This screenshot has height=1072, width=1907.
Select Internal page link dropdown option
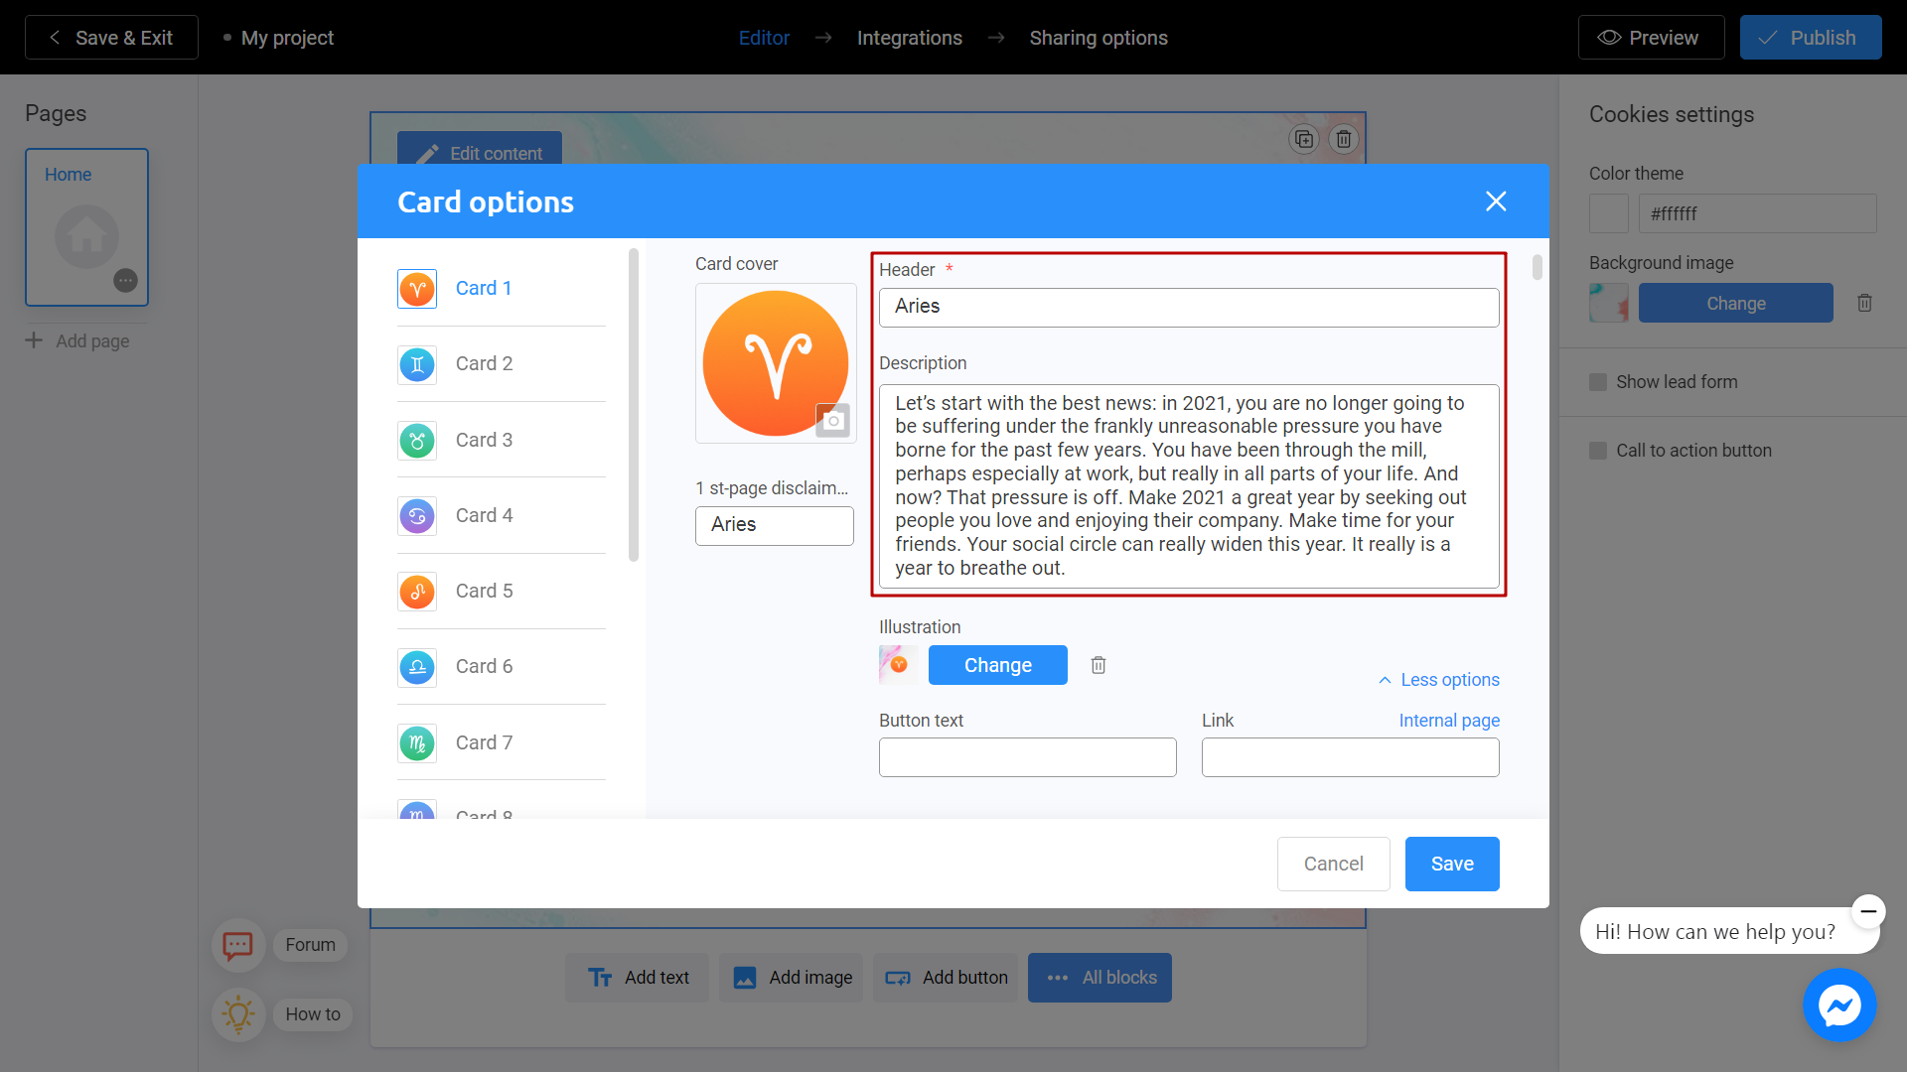1450,720
